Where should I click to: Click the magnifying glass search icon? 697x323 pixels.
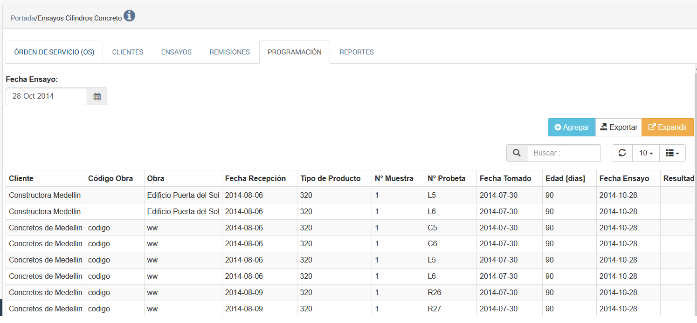(x=517, y=153)
